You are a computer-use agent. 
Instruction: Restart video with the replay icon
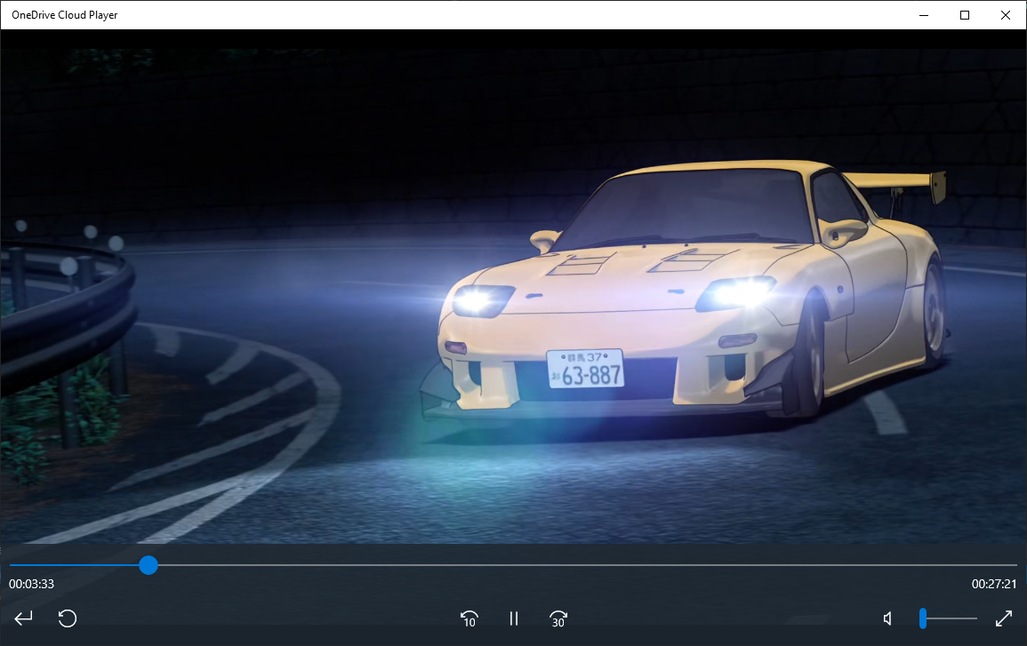point(68,618)
